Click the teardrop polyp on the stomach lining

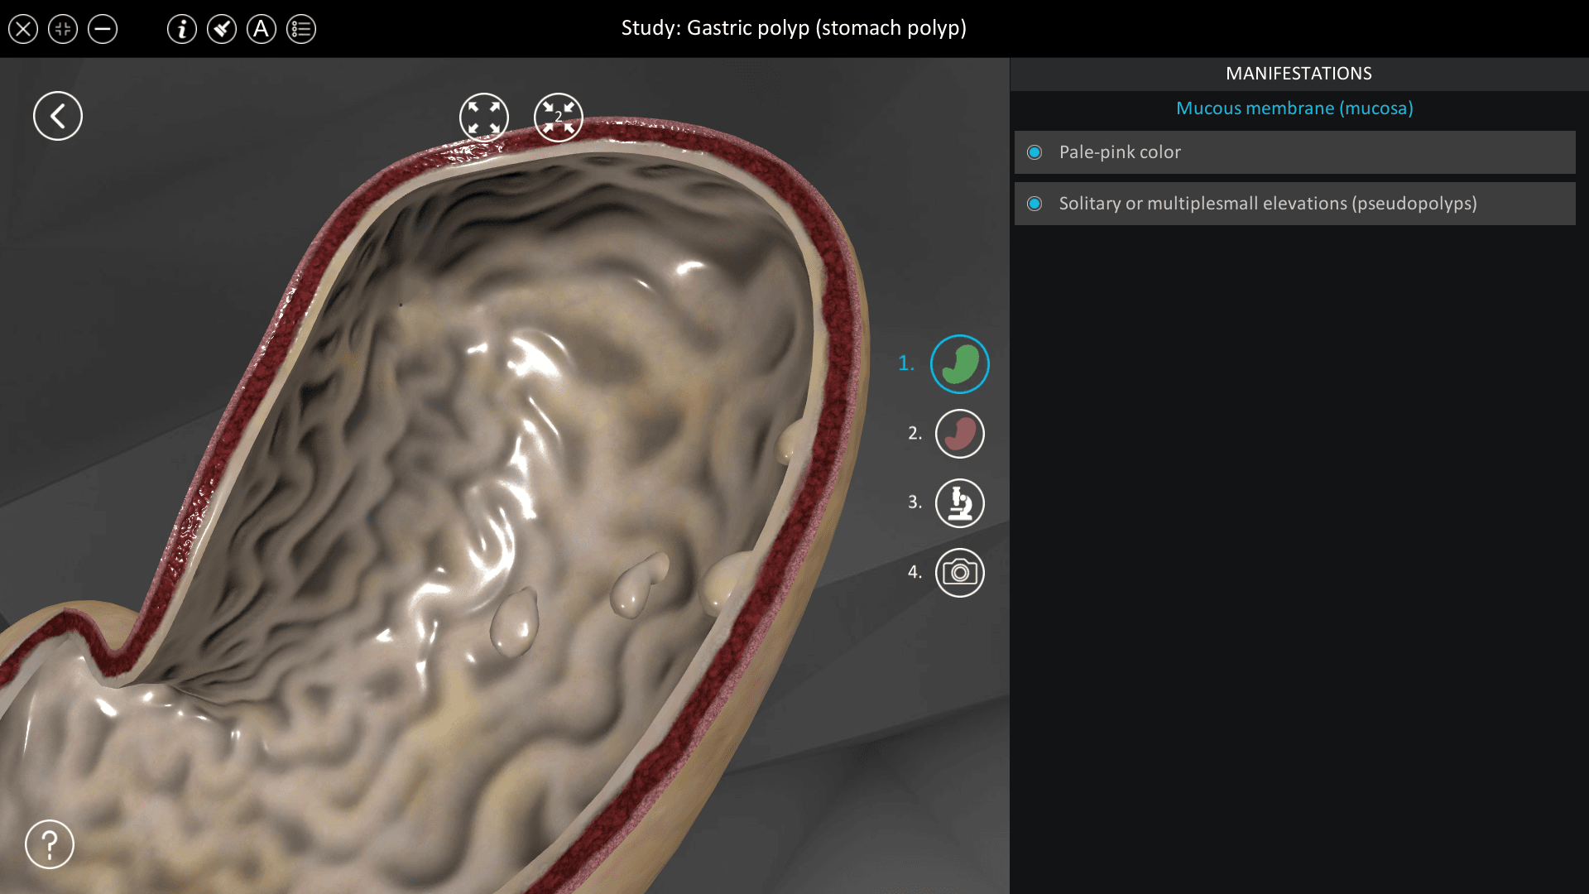(x=515, y=622)
